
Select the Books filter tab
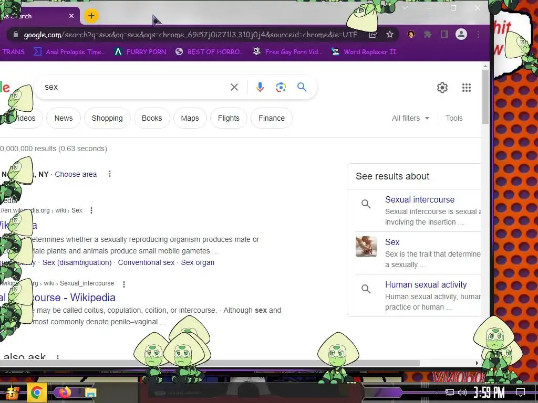click(x=152, y=118)
